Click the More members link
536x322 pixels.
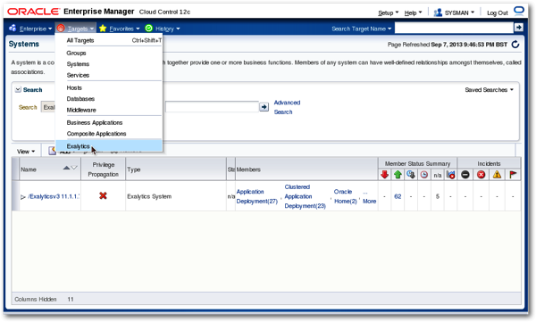pyautogui.click(x=369, y=201)
